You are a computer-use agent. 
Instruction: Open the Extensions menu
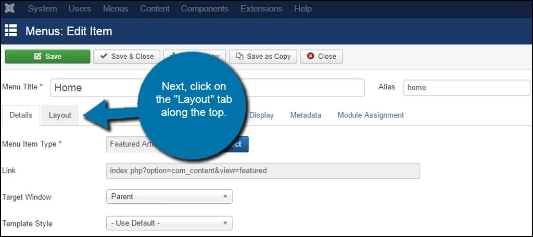coord(261,9)
